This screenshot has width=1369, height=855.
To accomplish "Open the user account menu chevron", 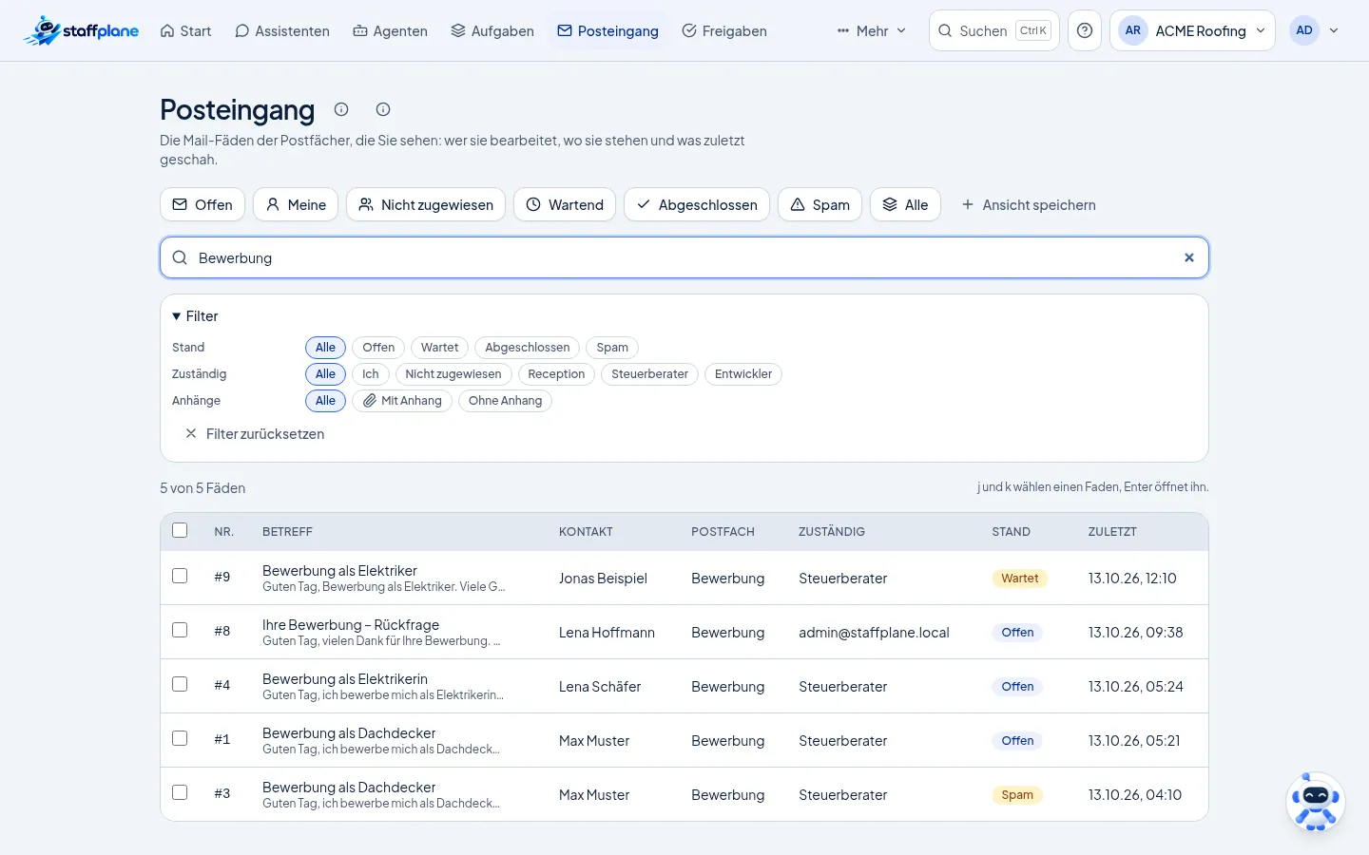I will tap(1334, 30).
